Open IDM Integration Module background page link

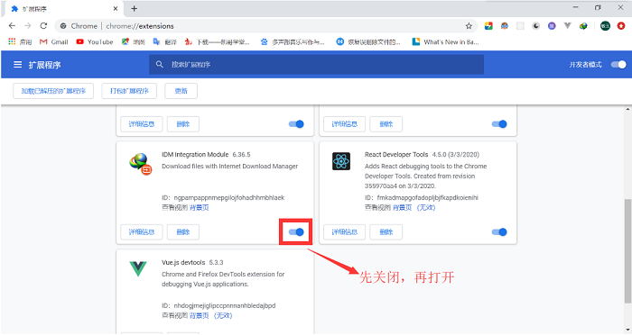[x=200, y=207]
